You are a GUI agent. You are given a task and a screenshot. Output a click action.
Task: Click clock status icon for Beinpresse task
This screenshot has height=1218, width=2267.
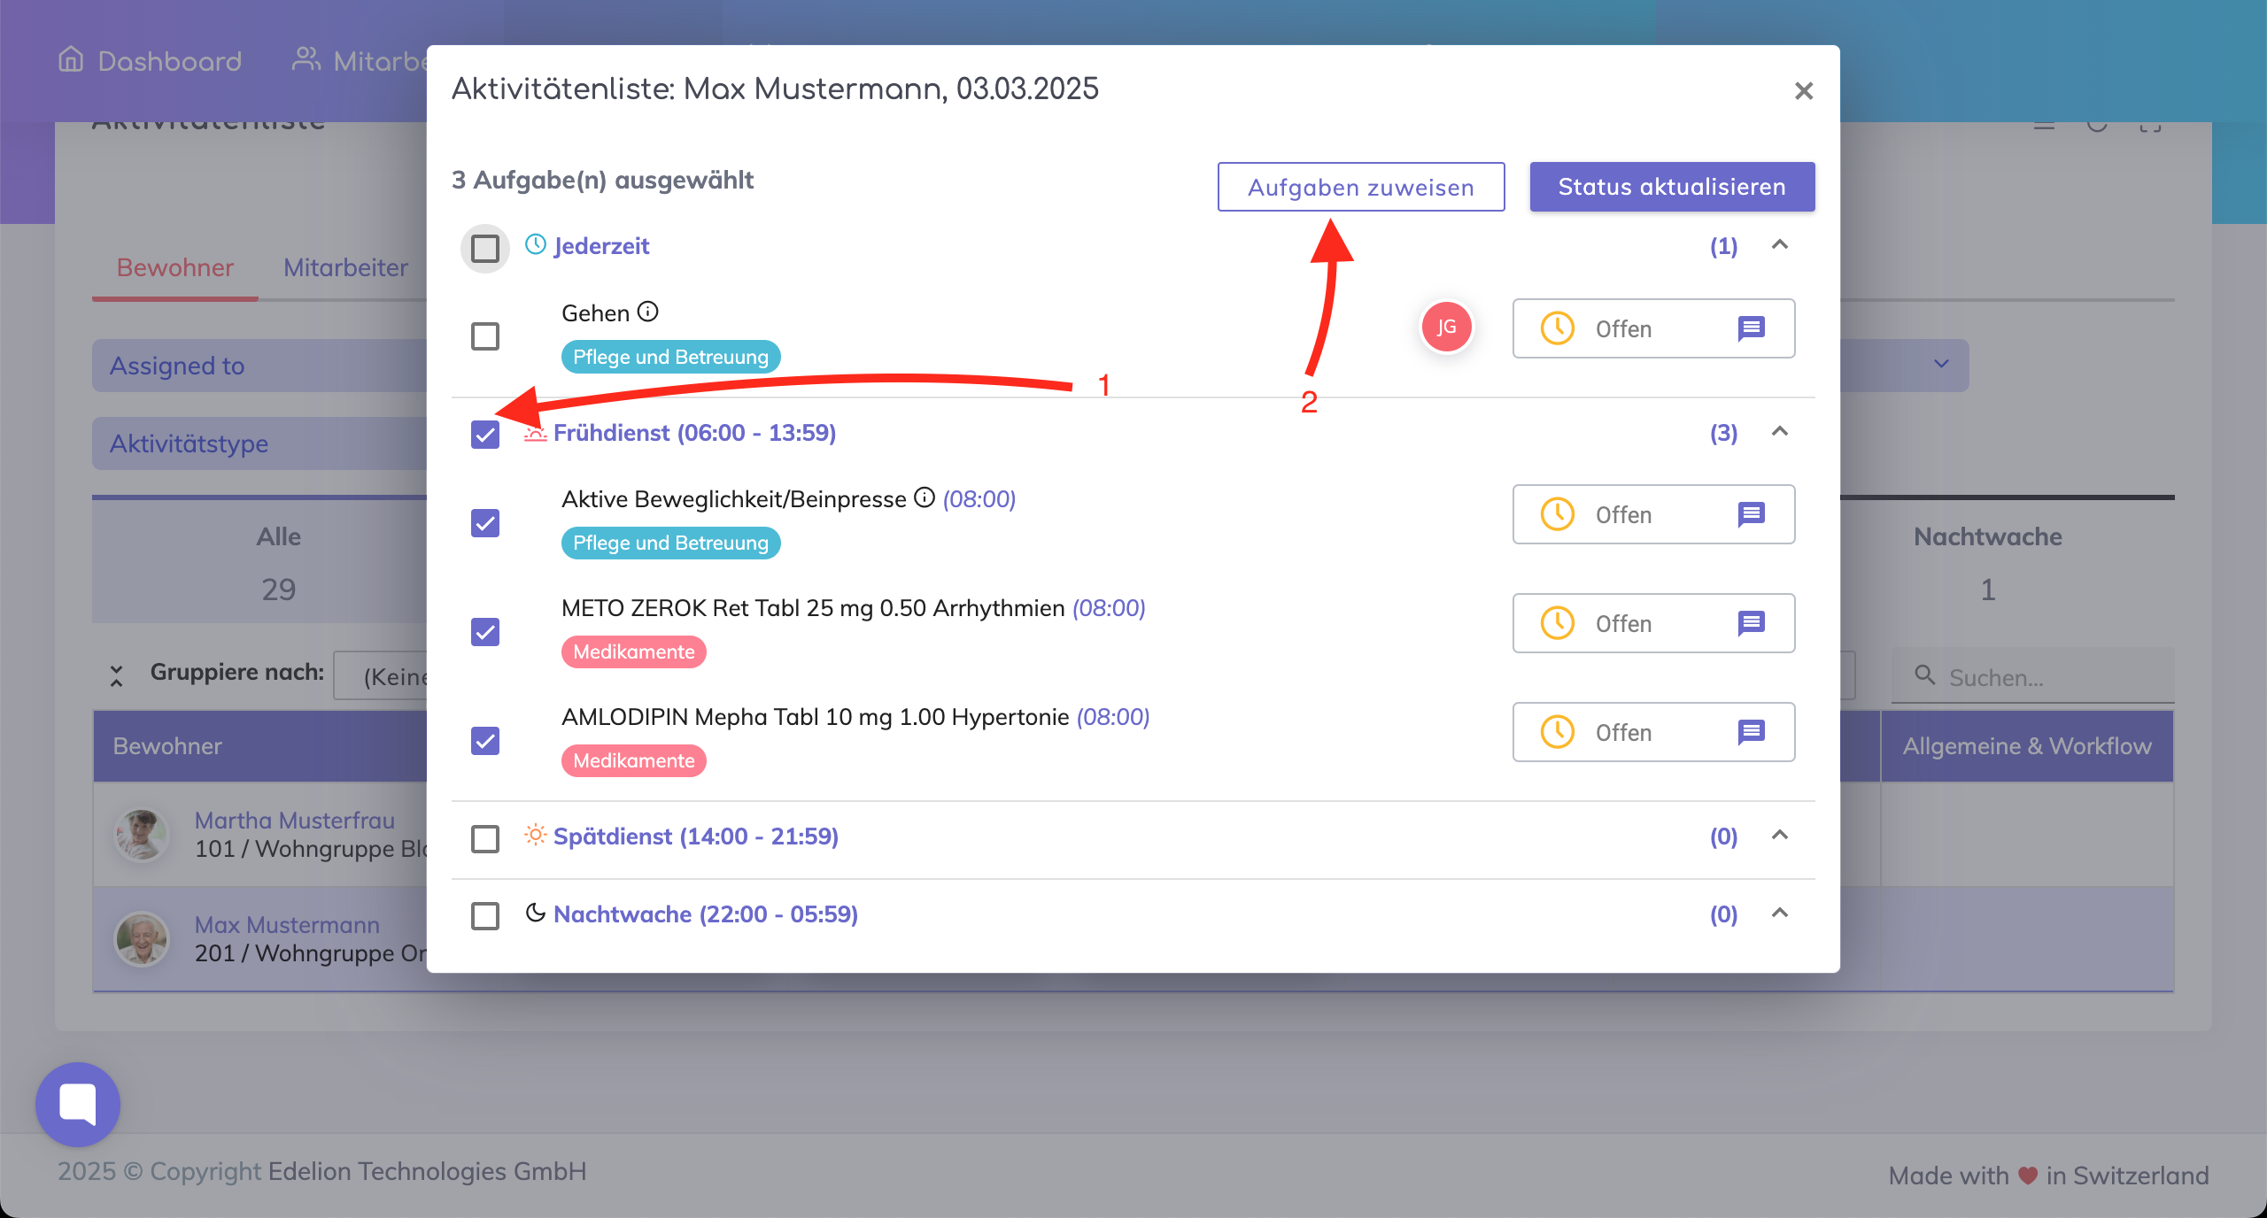pos(1557,514)
